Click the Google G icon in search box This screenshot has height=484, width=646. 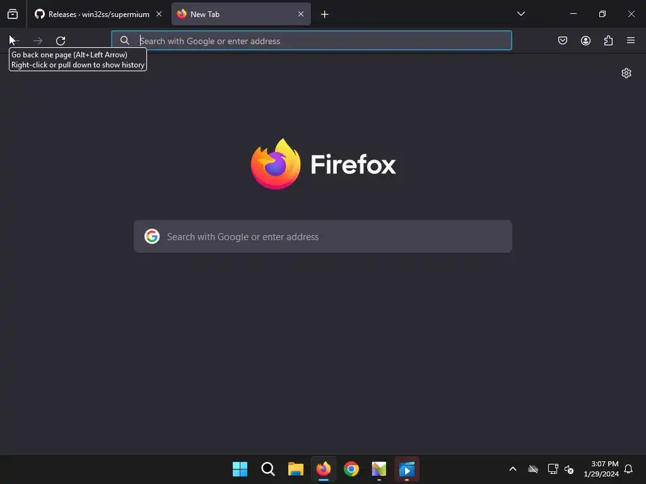coord(152,237)
